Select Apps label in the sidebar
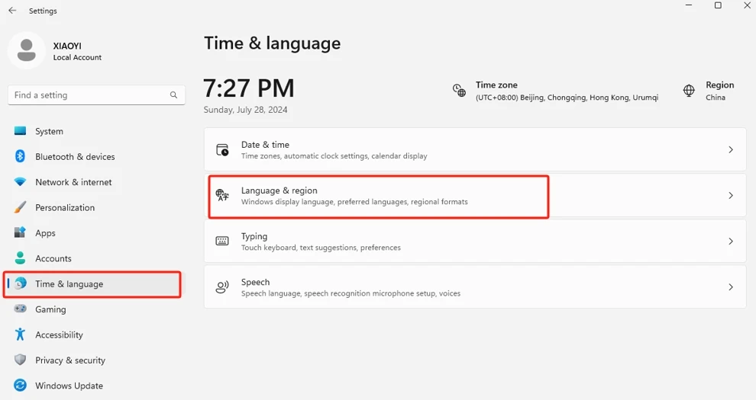This screenshot has width=756, height=400. pos(45,233)
